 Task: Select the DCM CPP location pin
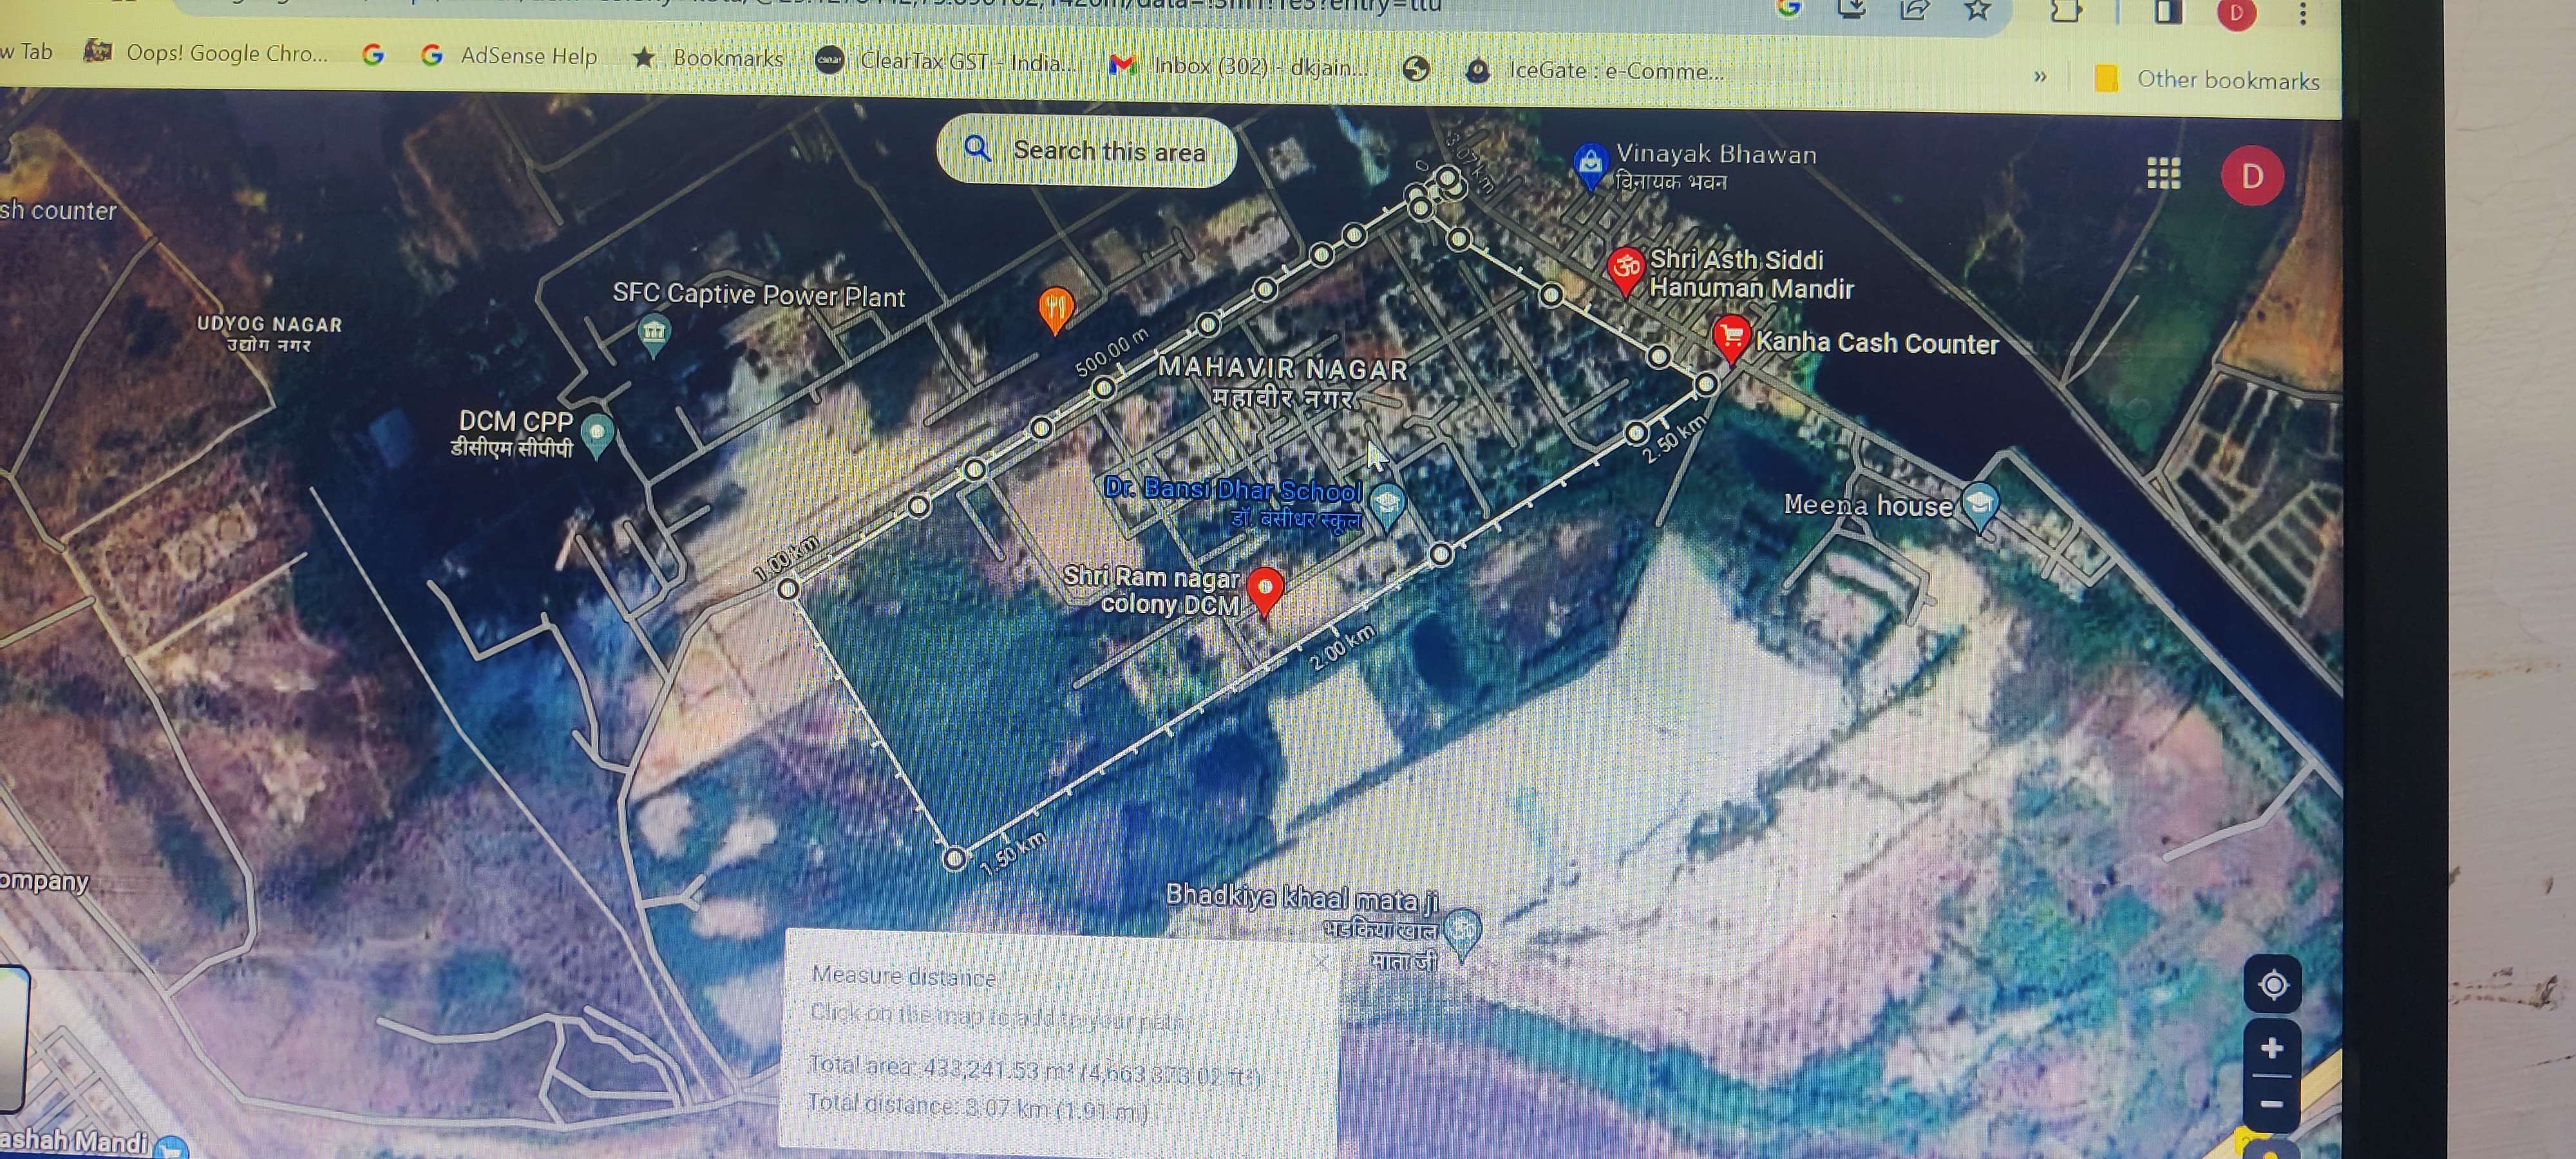click(x=597, y=434)
